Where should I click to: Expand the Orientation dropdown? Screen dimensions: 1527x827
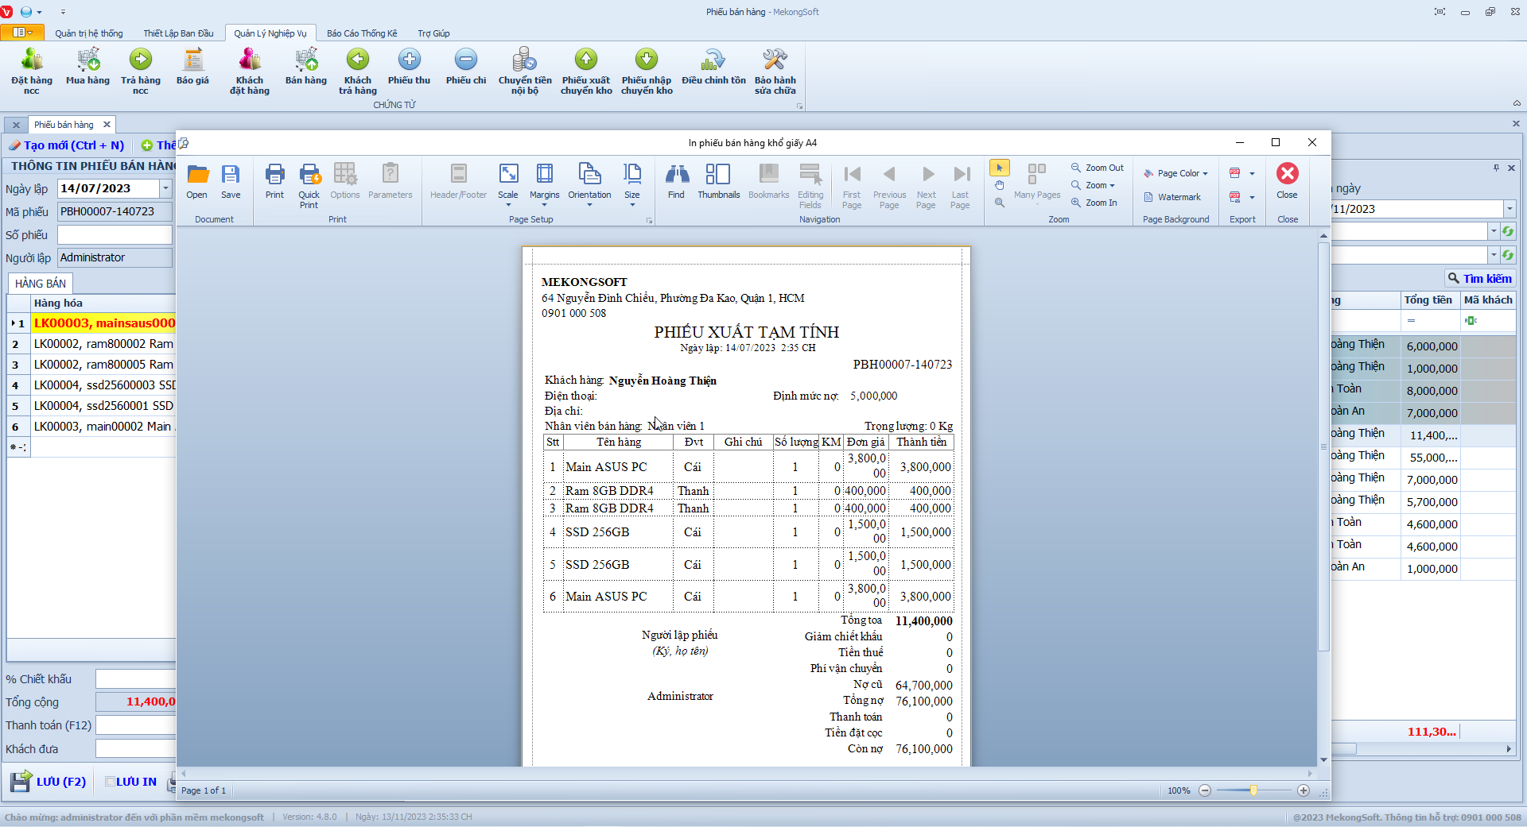[589, 203]
